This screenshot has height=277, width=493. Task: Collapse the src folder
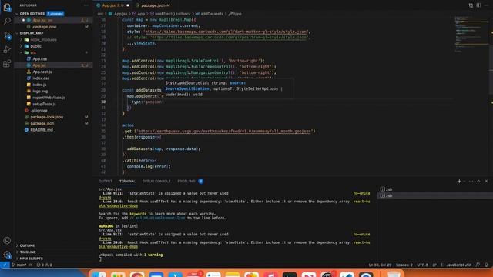(33, 52)
